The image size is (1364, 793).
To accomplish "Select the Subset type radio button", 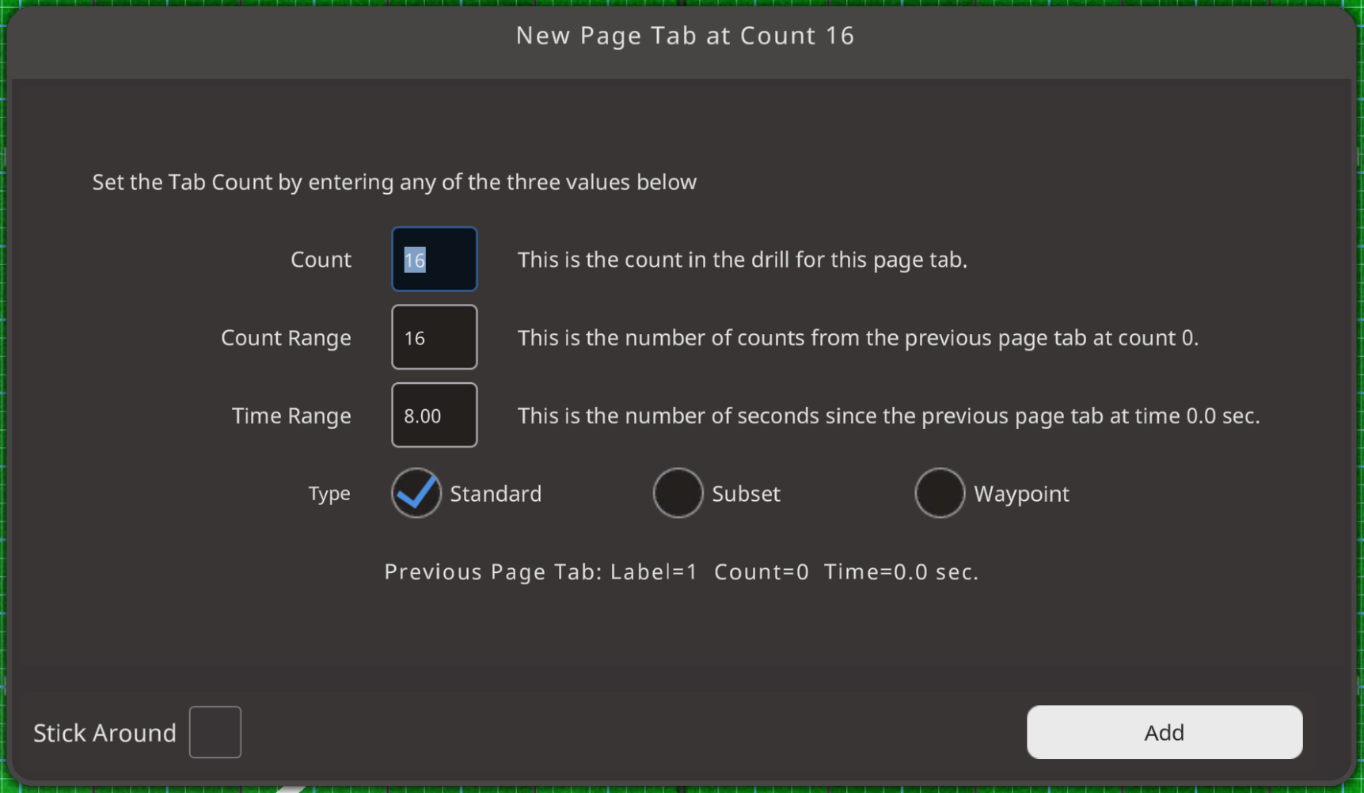I will [x=678, y=493].
